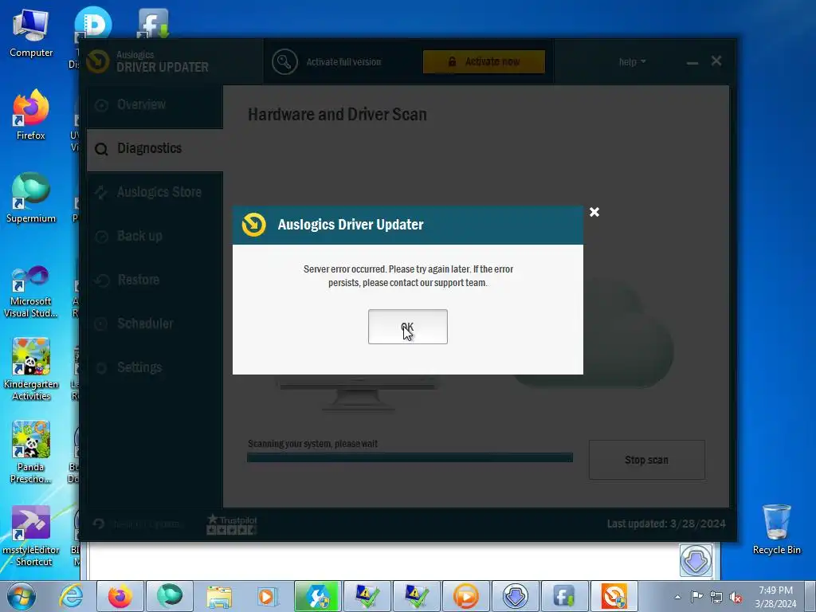Click the Auslogics Driver Updater logo icon
The width and height of the screenshot is (816, 612).
coord(97,61)
